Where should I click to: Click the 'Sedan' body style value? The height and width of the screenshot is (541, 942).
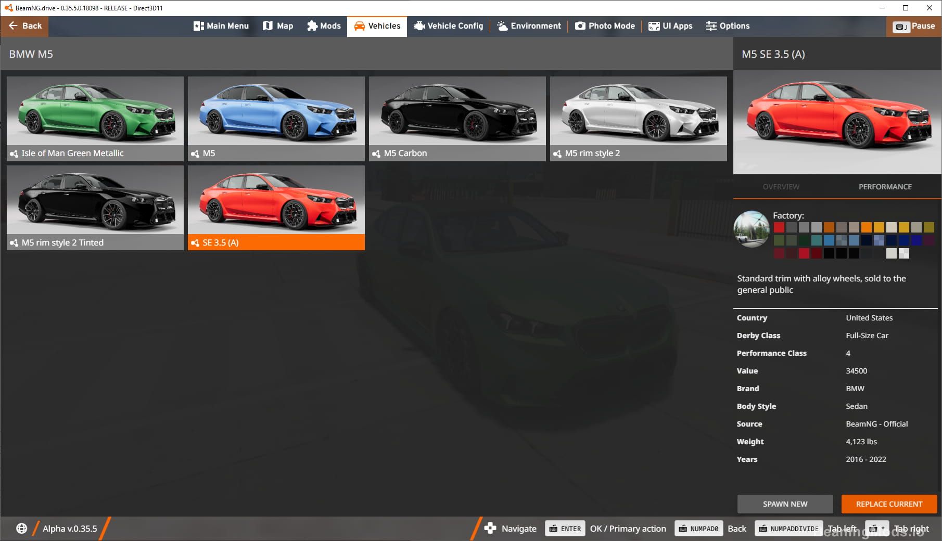coord(856,406)
